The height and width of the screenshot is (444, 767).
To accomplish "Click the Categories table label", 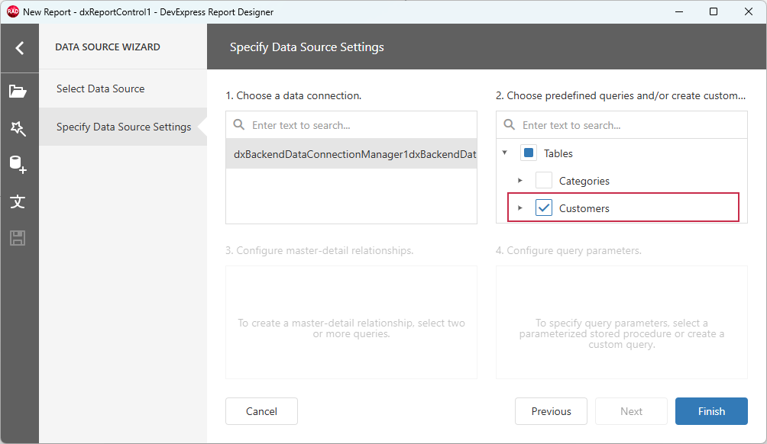I will pyautogui.click(x=584, y=182).
